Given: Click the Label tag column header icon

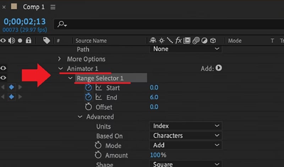Looking at the screenshot, I should [x=47, y=41].
